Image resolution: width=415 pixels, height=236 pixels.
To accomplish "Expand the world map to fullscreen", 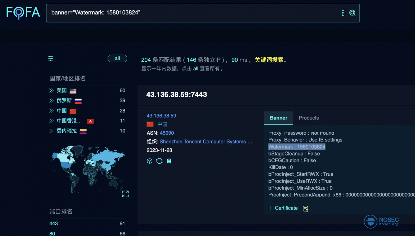I will pyautogui.click(x=125, y=194).
